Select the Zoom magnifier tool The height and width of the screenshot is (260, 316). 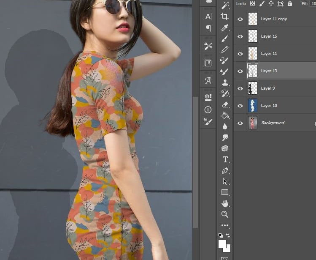point(225,214)
